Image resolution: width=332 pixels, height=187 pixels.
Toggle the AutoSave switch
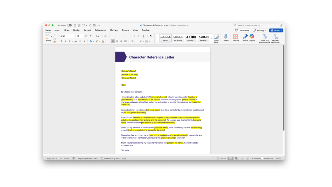point(69,25)
